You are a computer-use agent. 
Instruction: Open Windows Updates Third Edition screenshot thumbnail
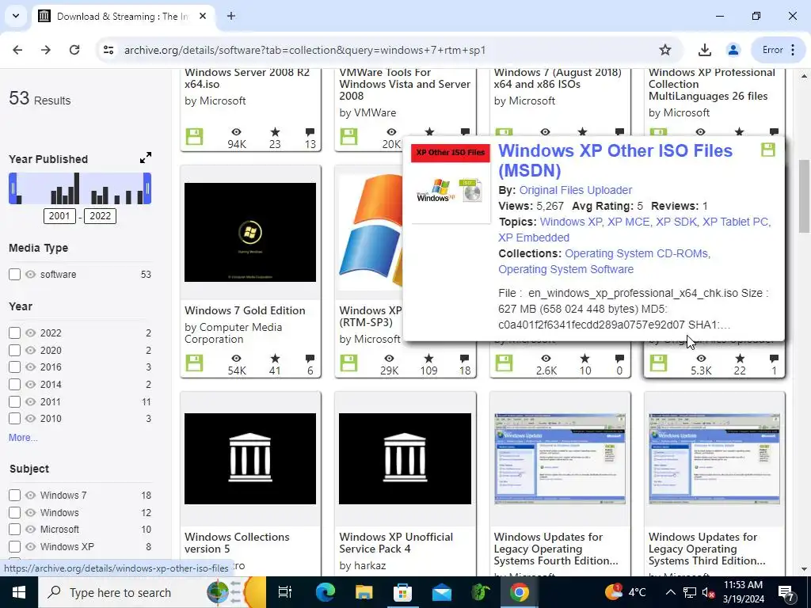714,458
